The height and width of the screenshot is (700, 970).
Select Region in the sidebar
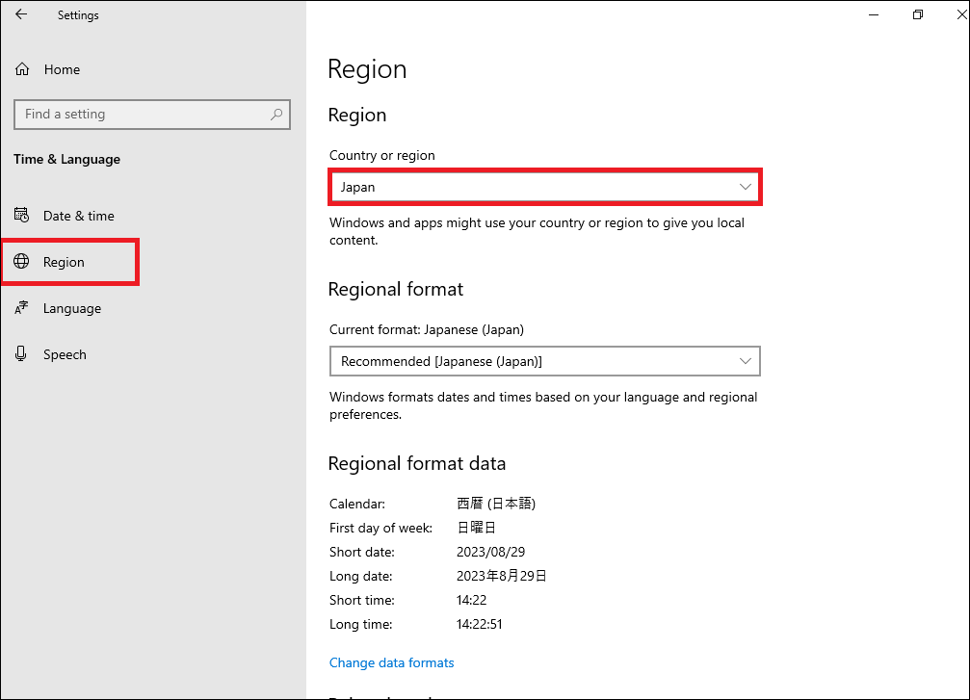click(64, 262)
